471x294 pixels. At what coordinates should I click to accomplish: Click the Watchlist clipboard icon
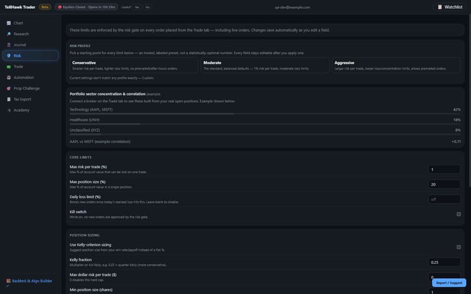click(x=440, y=7)
